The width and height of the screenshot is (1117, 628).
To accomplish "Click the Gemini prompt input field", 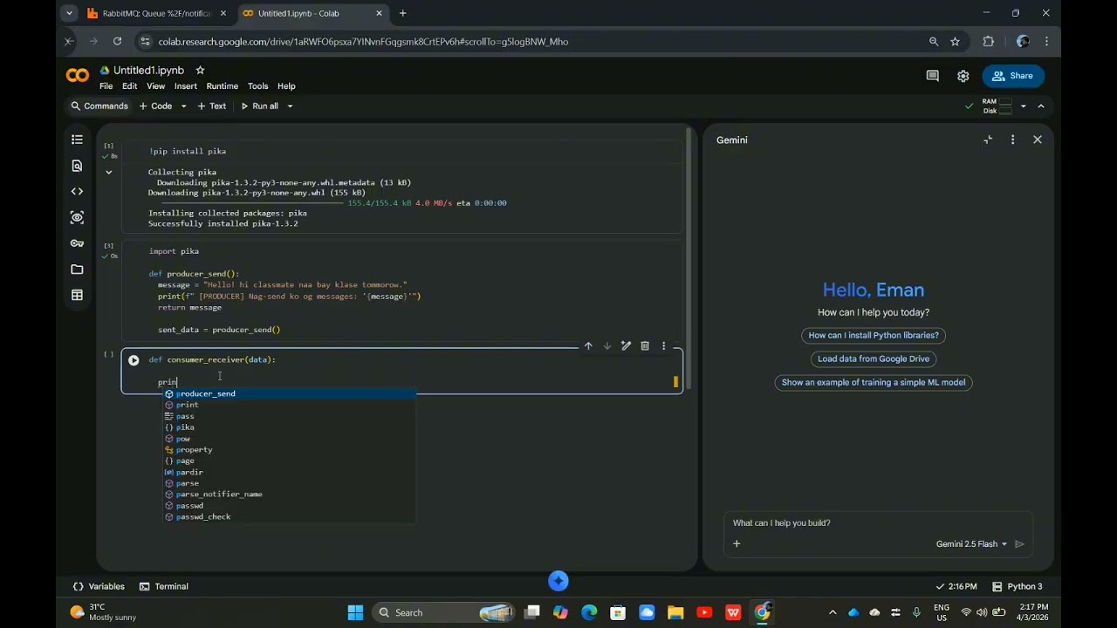I will tap(877, 522).
